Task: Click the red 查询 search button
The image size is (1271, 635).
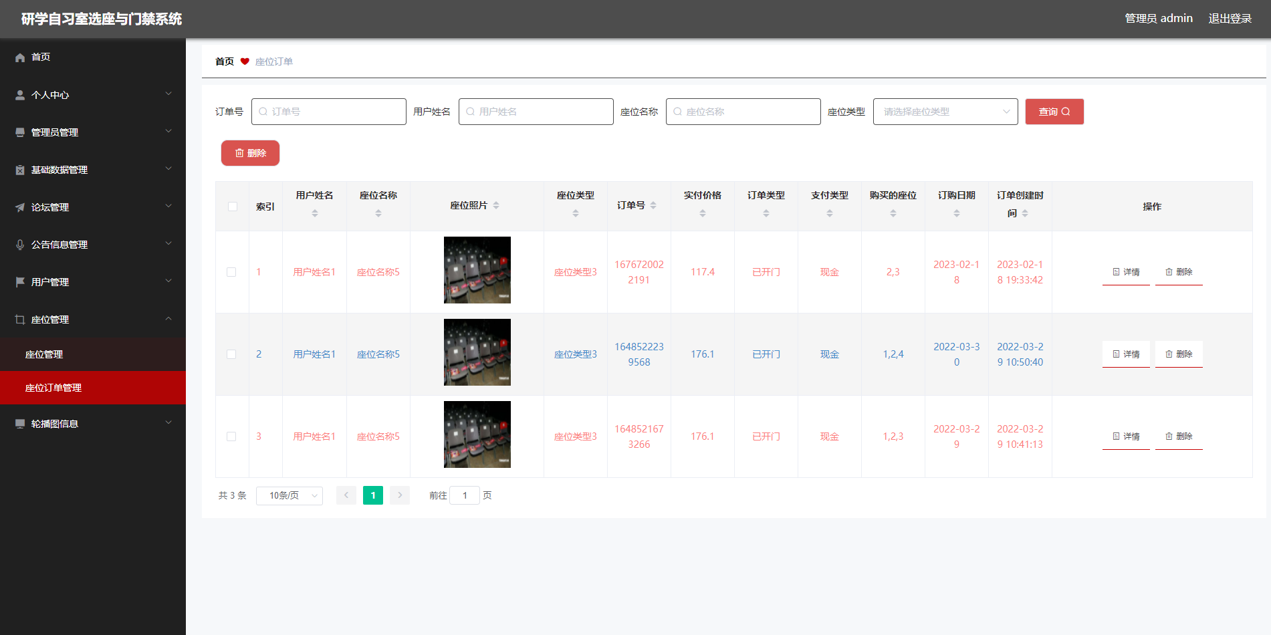Action: 1054,112
